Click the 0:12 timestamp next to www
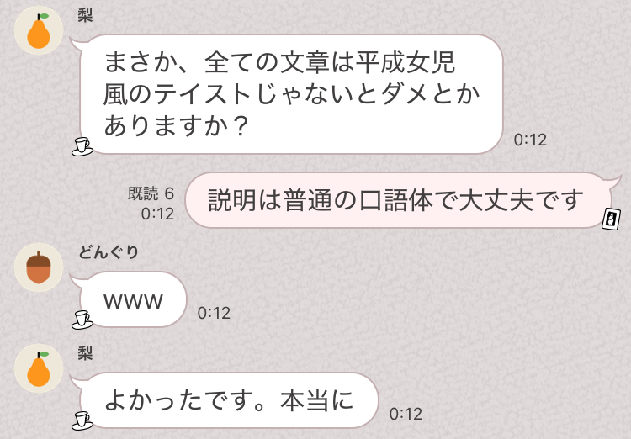This screenshot has width=631, height=439. pos(214,313)
